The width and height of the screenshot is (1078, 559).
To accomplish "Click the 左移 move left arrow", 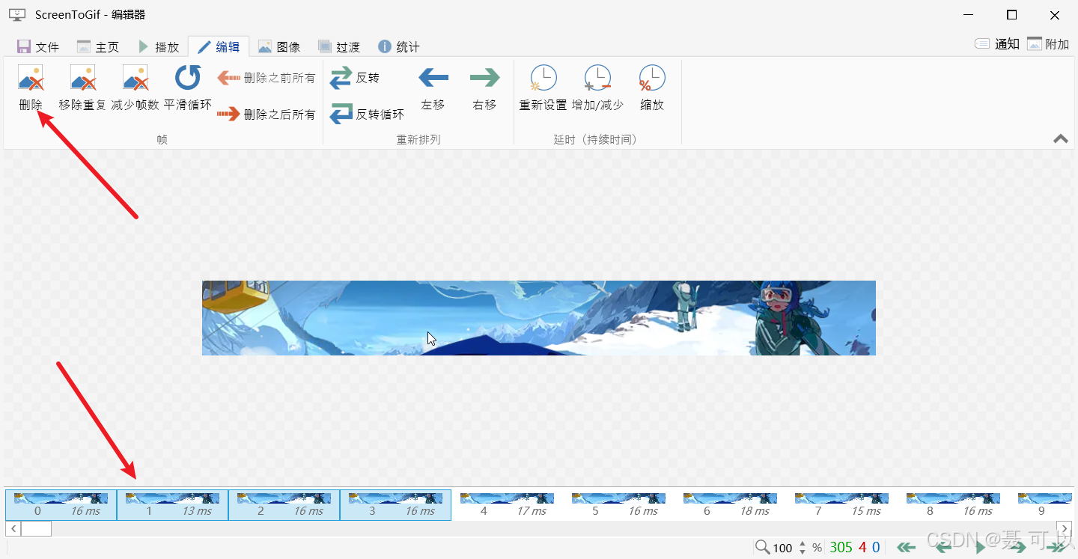I will [x=433, y=77].
